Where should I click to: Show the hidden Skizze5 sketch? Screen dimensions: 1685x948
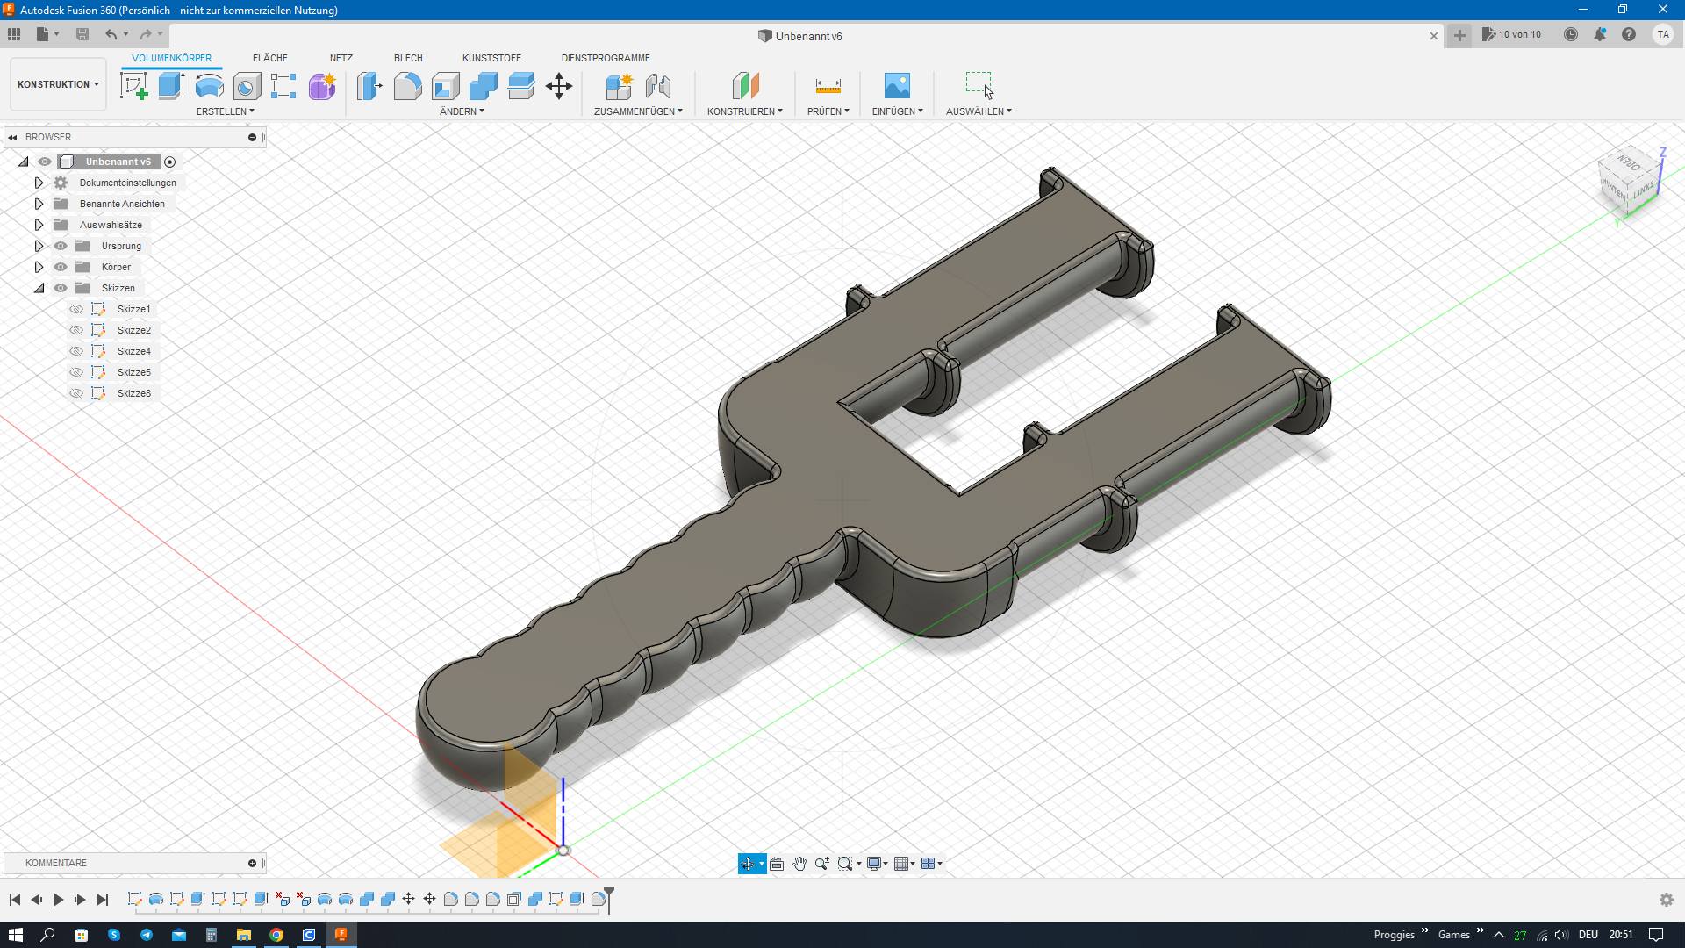point(76,372)
